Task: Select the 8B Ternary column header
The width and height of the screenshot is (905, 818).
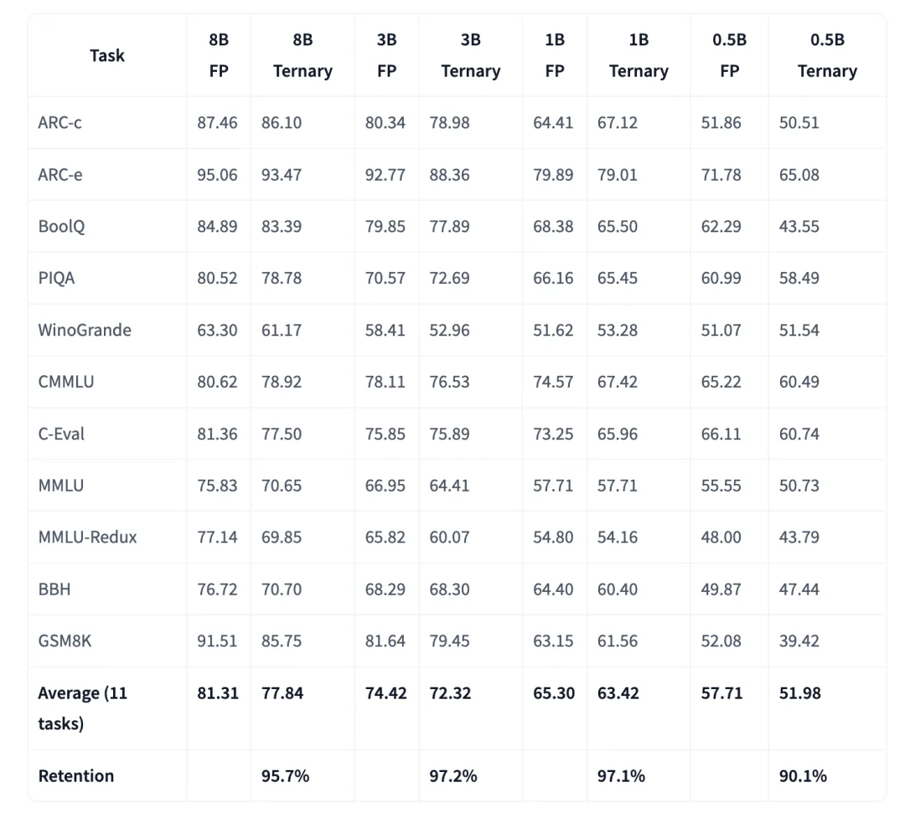Action: pyautogui.click(x=303, y=55)
